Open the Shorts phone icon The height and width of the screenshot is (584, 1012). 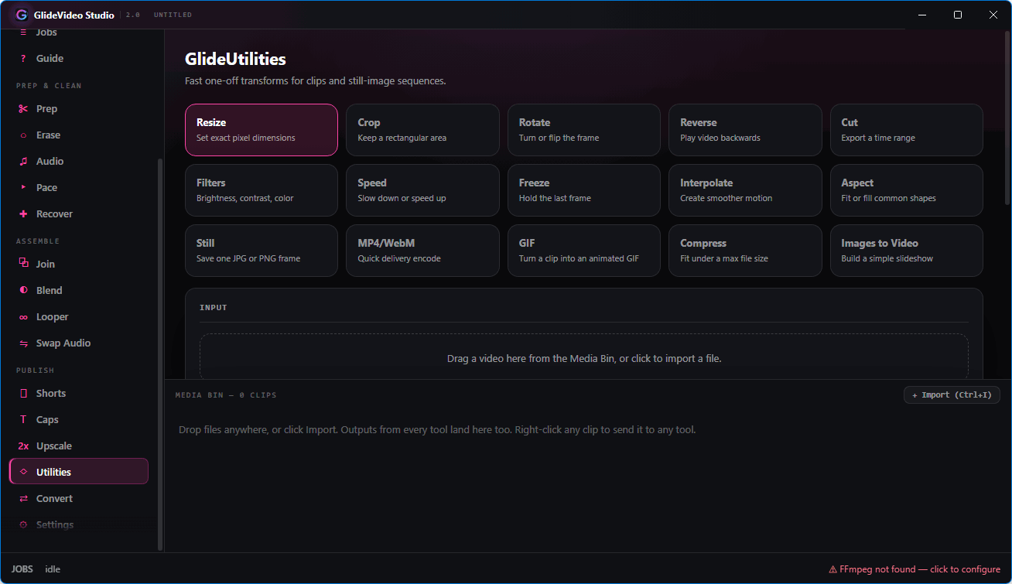tap(23, 394)
